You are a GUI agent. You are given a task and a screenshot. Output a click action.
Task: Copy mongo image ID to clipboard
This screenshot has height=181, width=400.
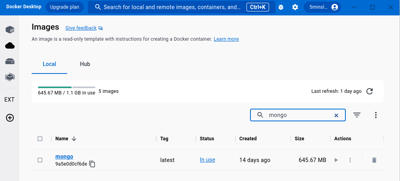[92, 164]
